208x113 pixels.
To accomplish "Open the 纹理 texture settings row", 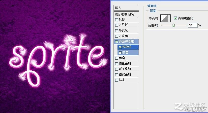I will point(128,53).
